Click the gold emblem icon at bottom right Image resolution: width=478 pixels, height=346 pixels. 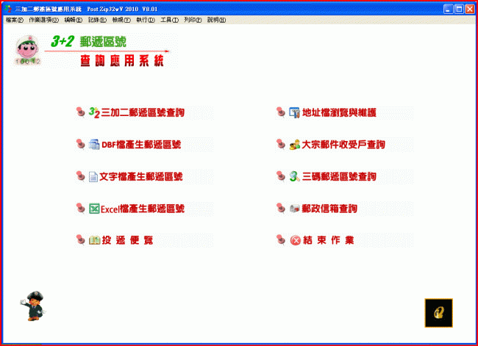[438, 312]
